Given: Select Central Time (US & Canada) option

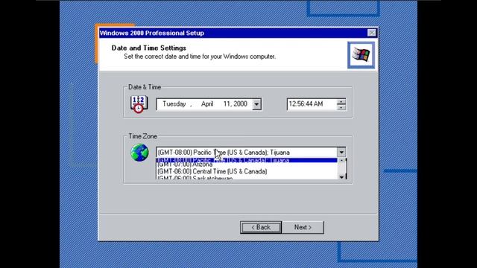Looking at the screenshot, I should coord(247,171).
